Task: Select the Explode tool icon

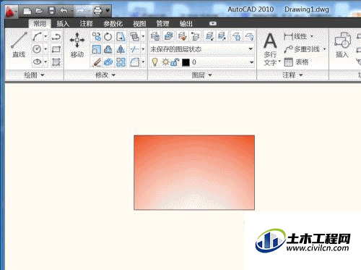Action: click(108, 62)
